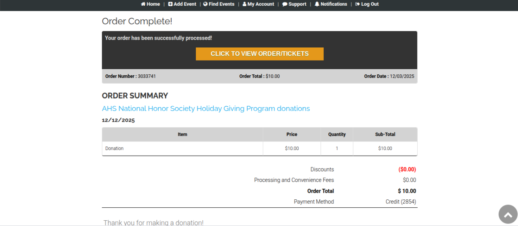The image size is (518, 226).
Task: Click the Sub-Total column header
Action: pyautogui.click(x=385, y=134)
